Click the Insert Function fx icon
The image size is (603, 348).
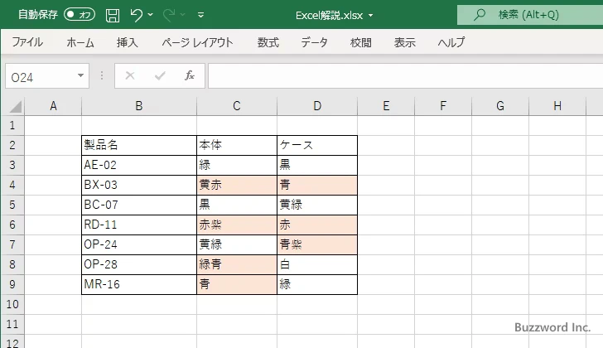point(190,75)
